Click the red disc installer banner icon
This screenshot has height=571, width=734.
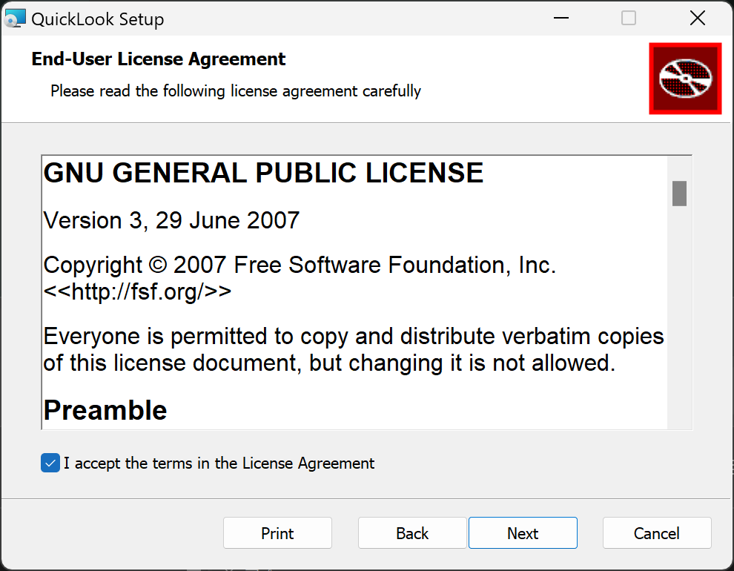coord(685,78)
